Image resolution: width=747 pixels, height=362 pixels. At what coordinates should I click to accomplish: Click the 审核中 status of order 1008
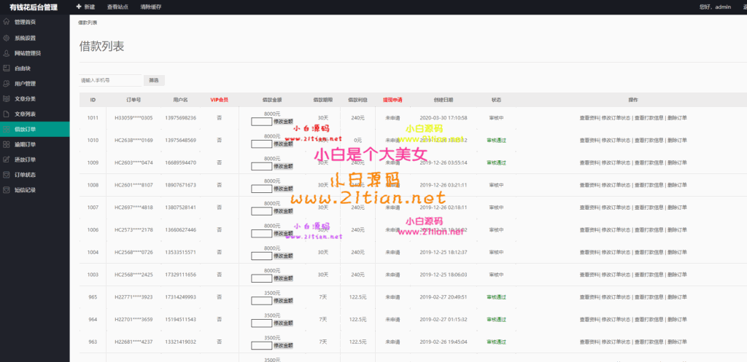tap(496, 185)
